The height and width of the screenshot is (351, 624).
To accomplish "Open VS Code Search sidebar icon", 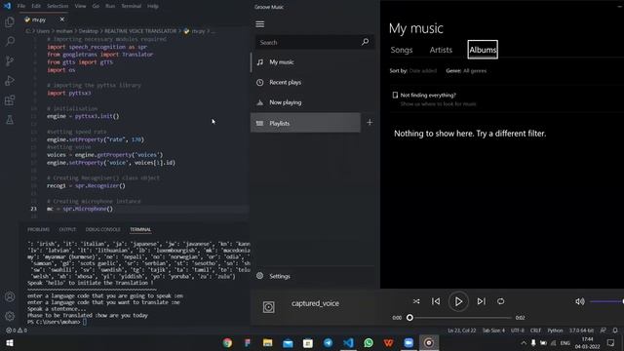I will coord(10,41).
